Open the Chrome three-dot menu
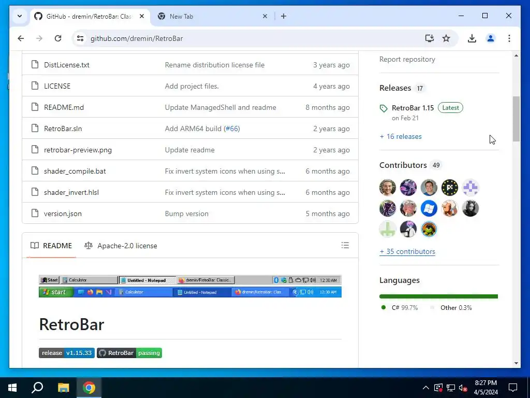530x398 pixels. (509, 38)
